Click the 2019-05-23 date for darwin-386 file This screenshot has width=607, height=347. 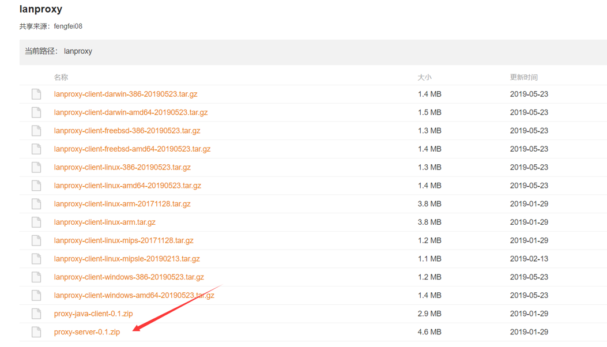(529, 94)
